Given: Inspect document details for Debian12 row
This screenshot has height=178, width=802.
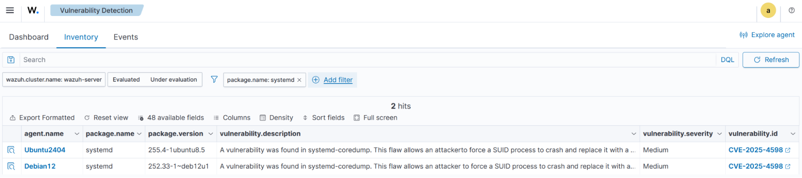Looking at the screenshot, I should 11,166.
